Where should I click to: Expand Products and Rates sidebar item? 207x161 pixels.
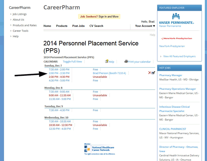[x=25, y=25]
